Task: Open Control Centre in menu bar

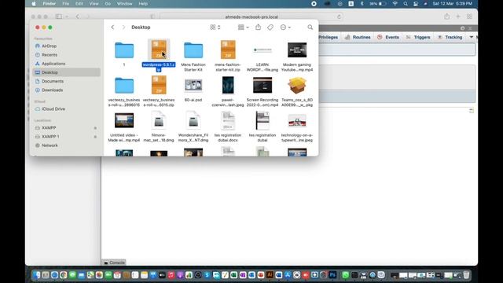Action: click(x=416, y=3)
